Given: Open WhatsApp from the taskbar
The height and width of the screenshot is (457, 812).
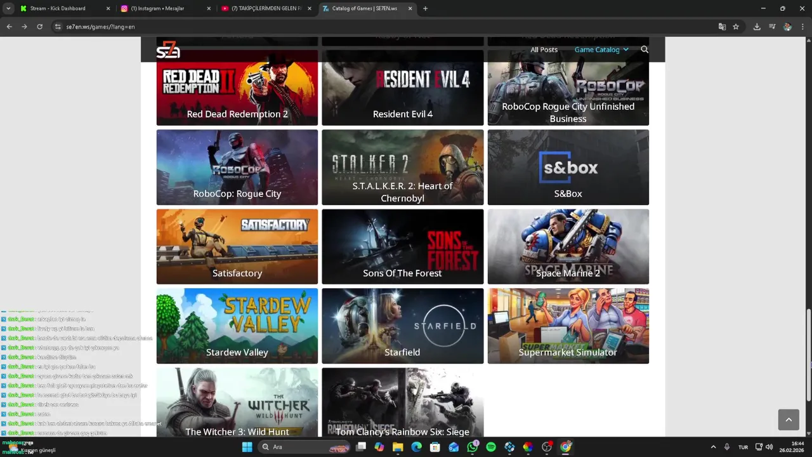Looking at the screenshot, I should pos(473,447).
